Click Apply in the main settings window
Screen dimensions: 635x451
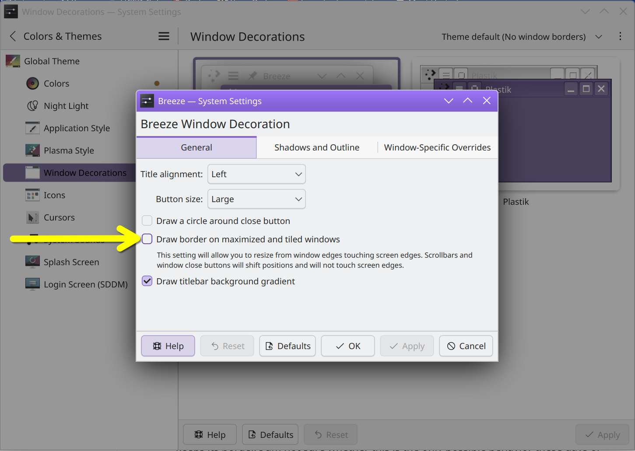(603, 434)
